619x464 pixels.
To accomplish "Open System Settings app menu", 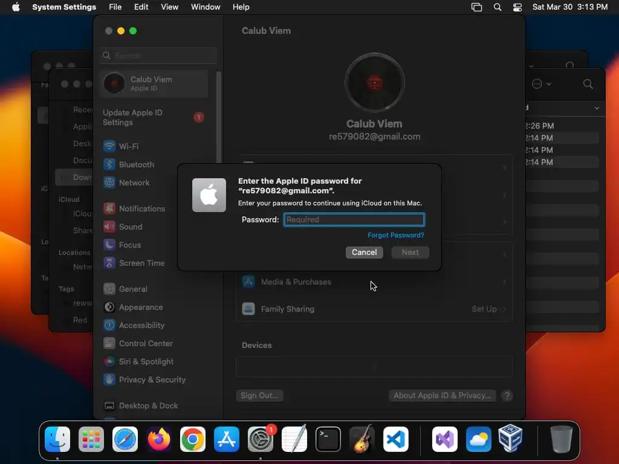I will point(64,7).
